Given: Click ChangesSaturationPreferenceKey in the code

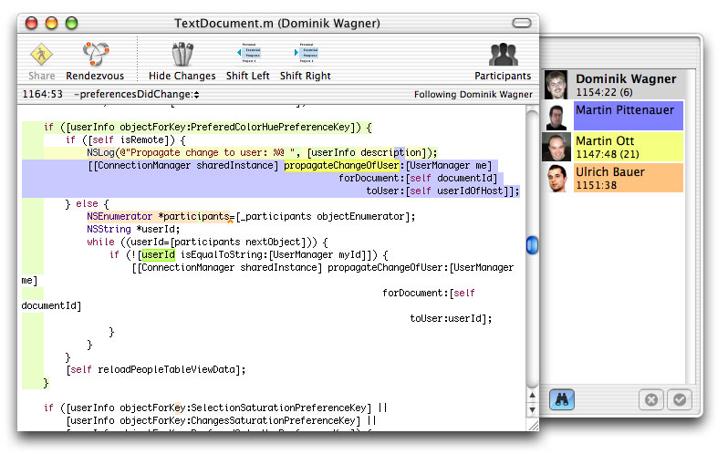Looking at the screenshot, I should tap(273, 420).
